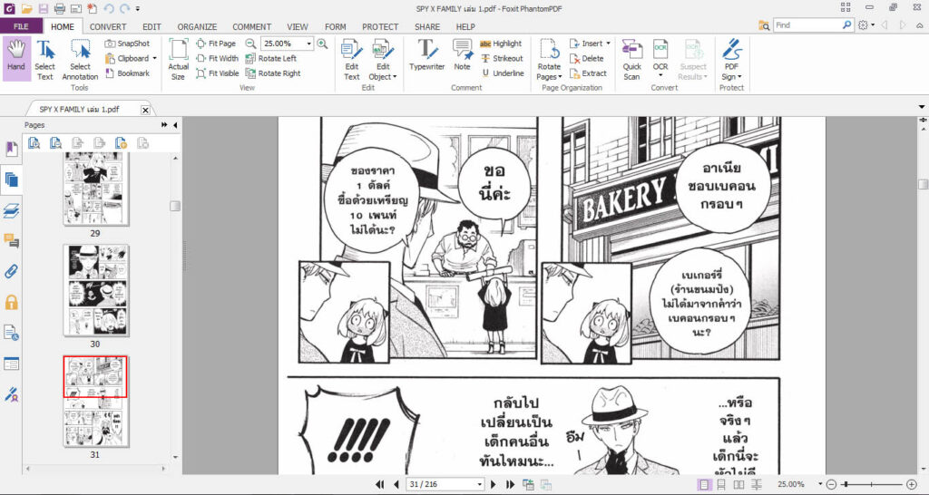The height and width of the screenshot is (495, 929).
Task: Open bookmarks panel in sidebar
Action: point(11,150)
